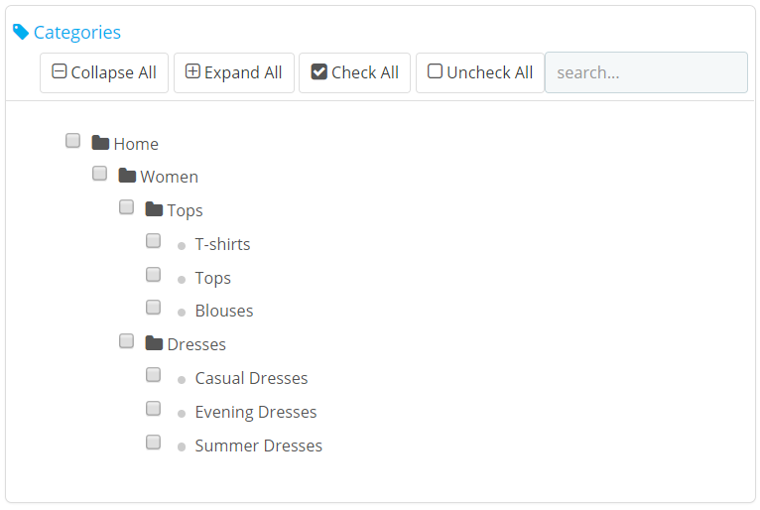Collapse the Dresses tree node label
This screenshot has height=510, width=760.
coord(196,344)
